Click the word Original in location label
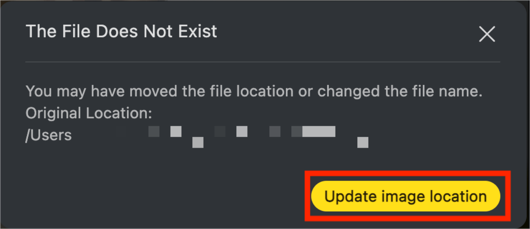The width and height of the screenshot is (530, 229). [54, 113]
